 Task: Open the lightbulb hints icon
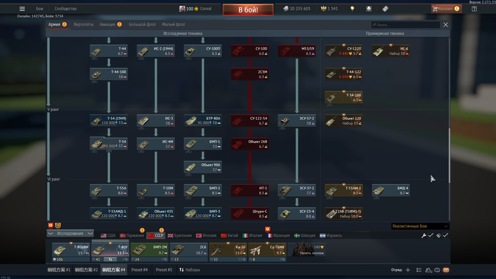[352, 9]
